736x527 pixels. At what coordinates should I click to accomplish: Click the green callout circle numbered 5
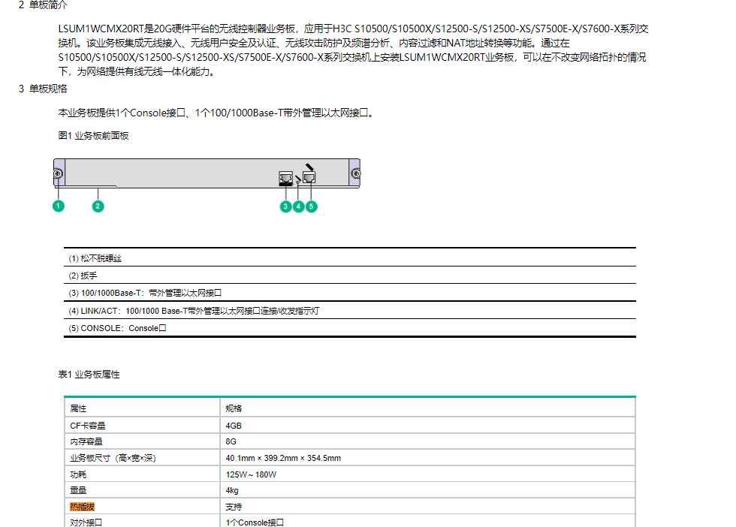[x=311, y=206]
